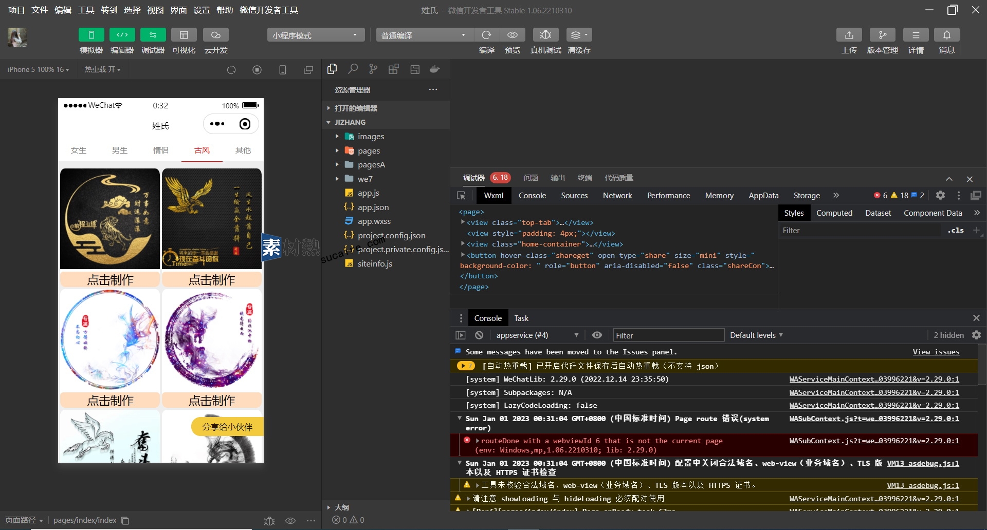Open Version management (版本管理)
987x530 pixels.
(883, 35)
